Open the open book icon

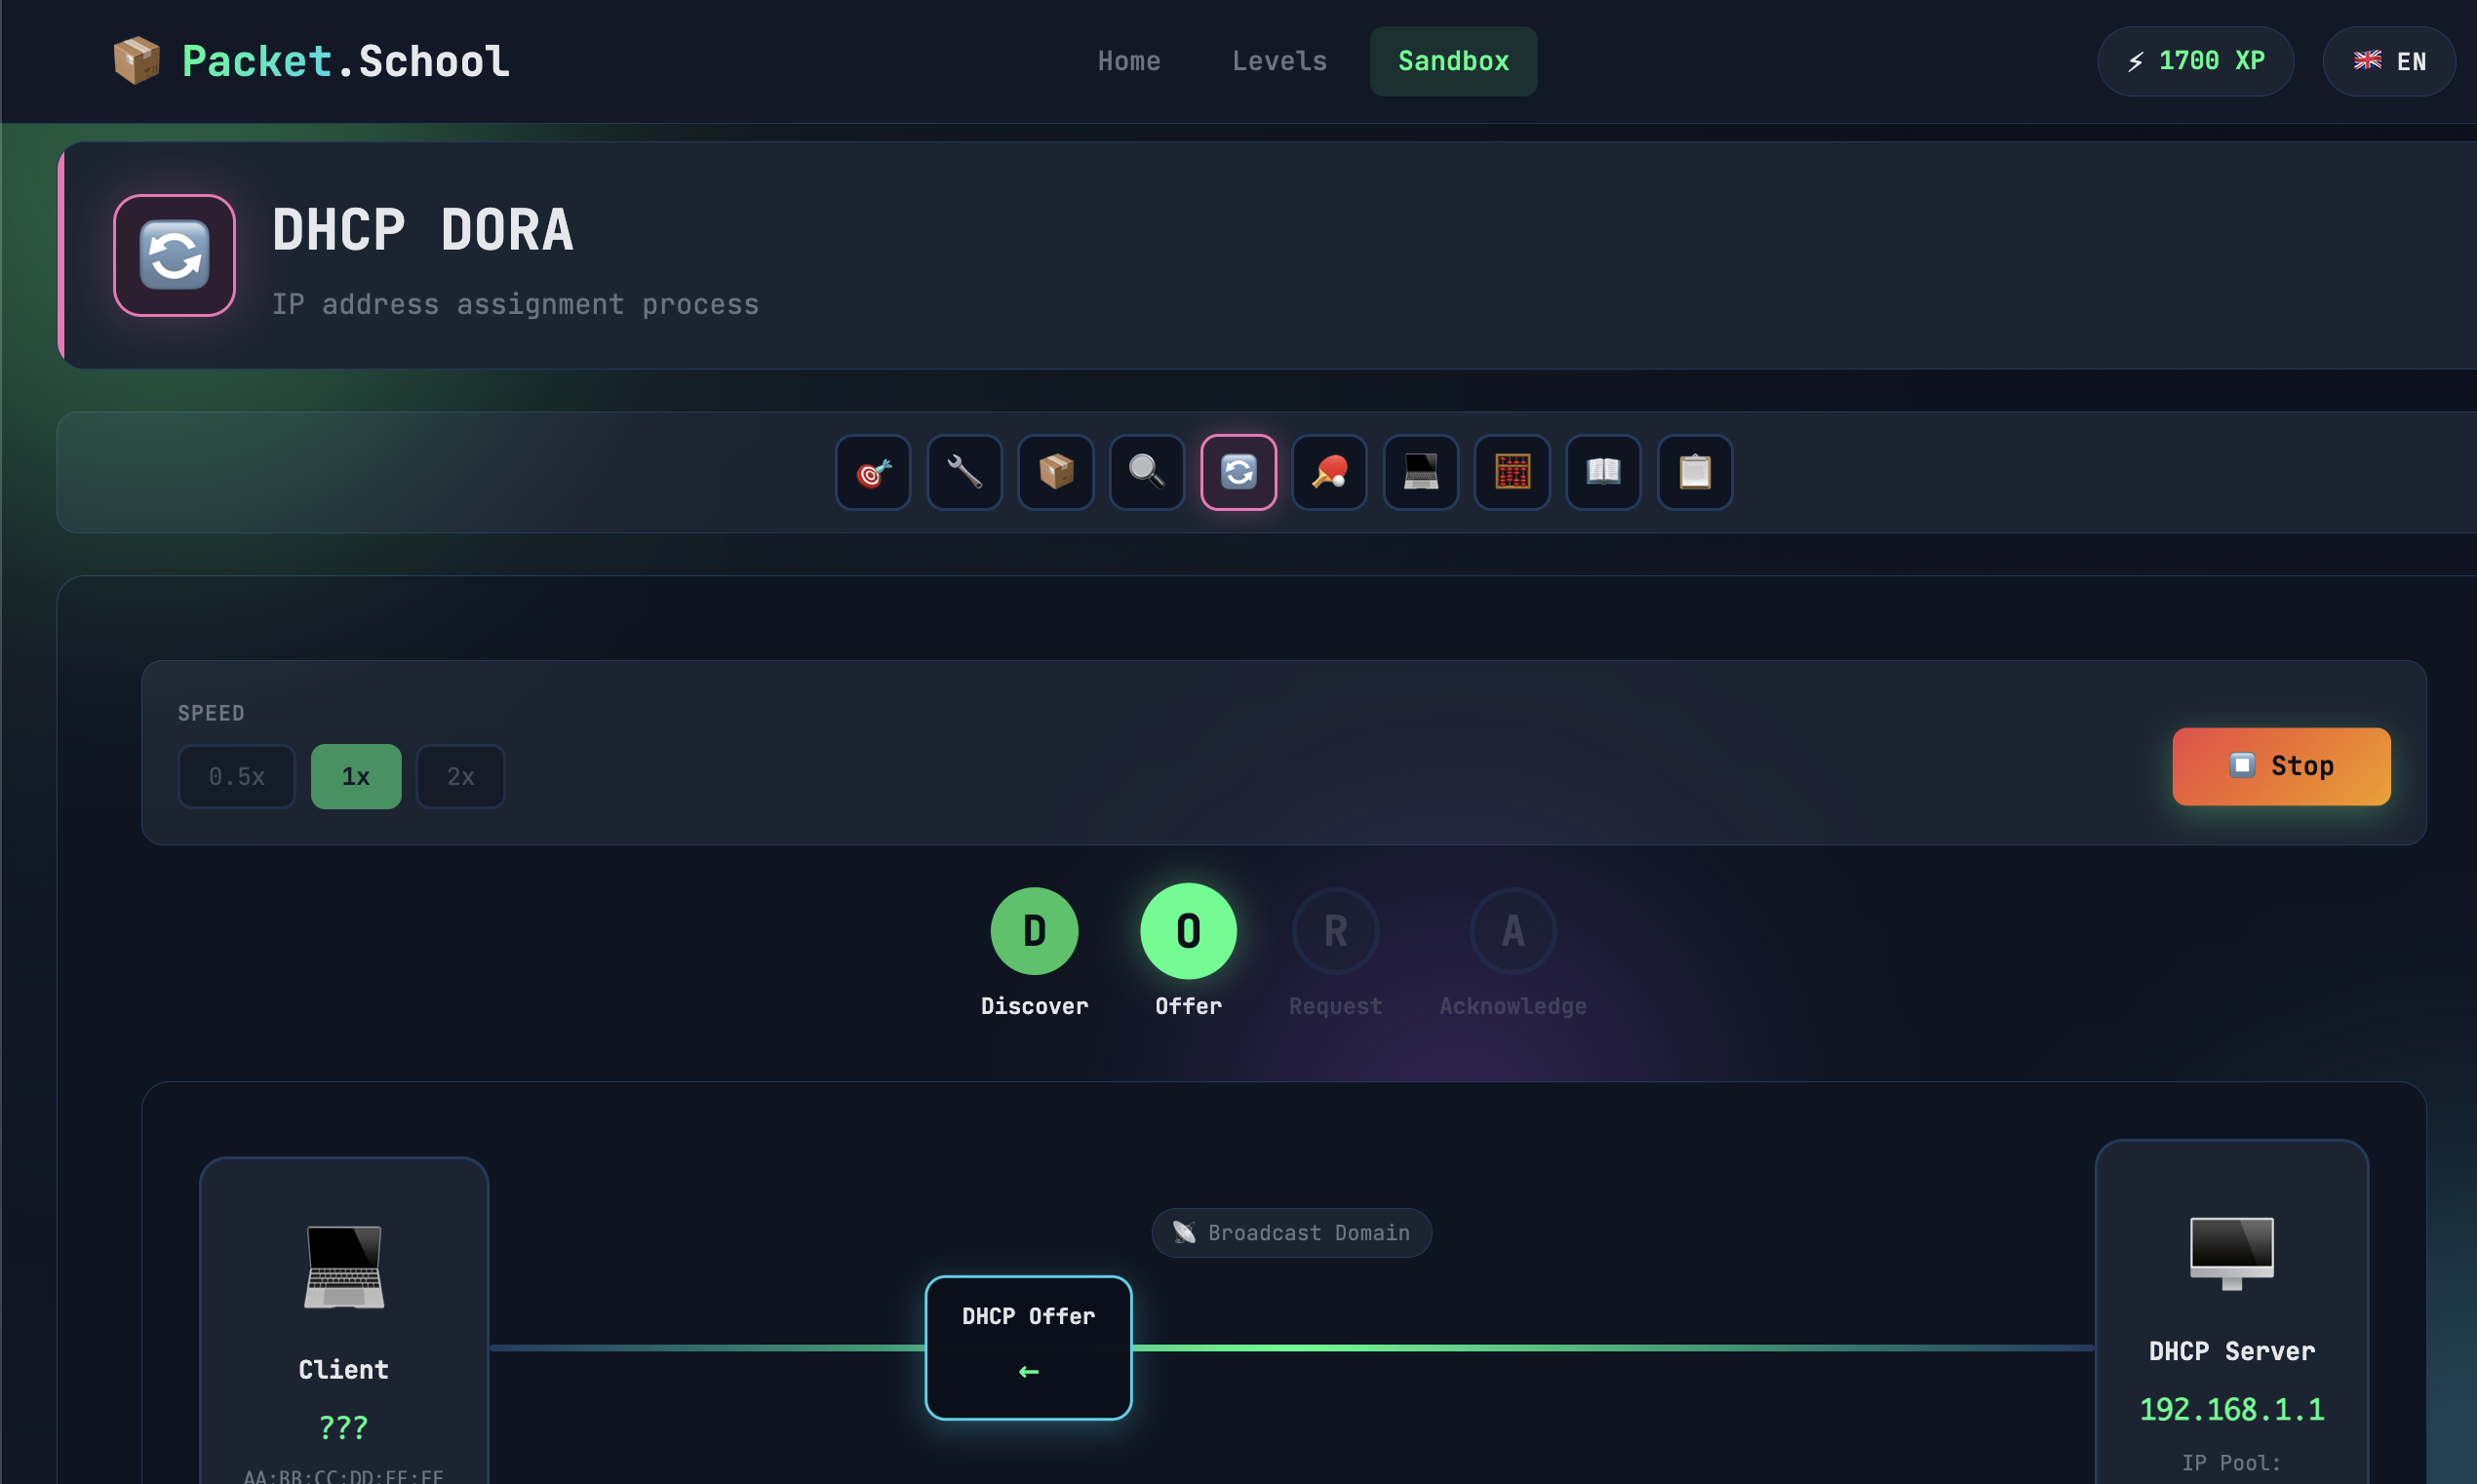coord(1603,472)
